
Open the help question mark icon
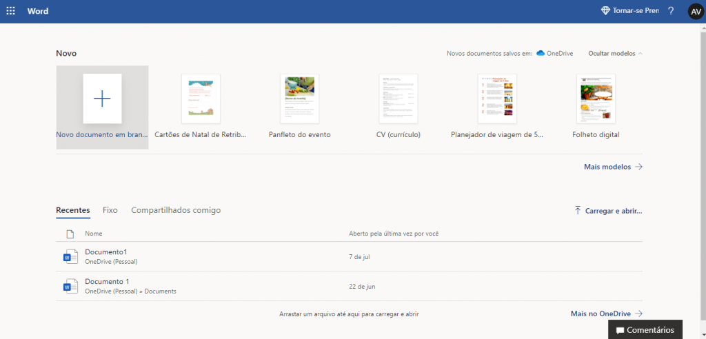click(671, 11)
